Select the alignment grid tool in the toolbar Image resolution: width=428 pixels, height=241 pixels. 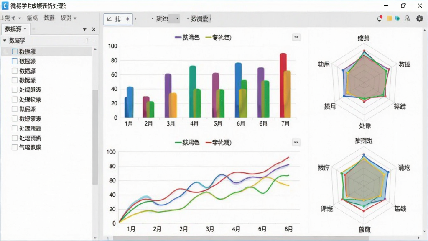pos(118,19)
